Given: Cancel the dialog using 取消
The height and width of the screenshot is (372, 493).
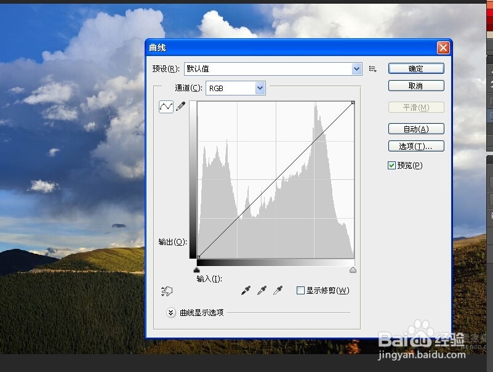Looking at the screenshot, I should 416,85.
